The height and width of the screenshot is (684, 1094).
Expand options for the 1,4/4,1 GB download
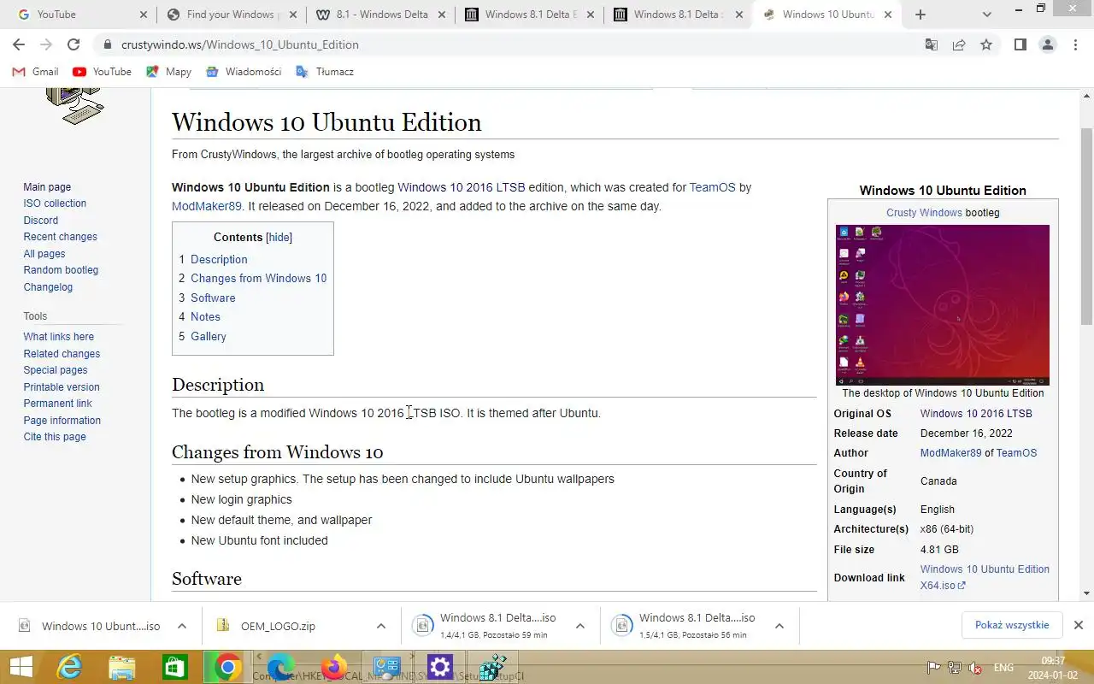pyautogui.click(x=580, y=626)
